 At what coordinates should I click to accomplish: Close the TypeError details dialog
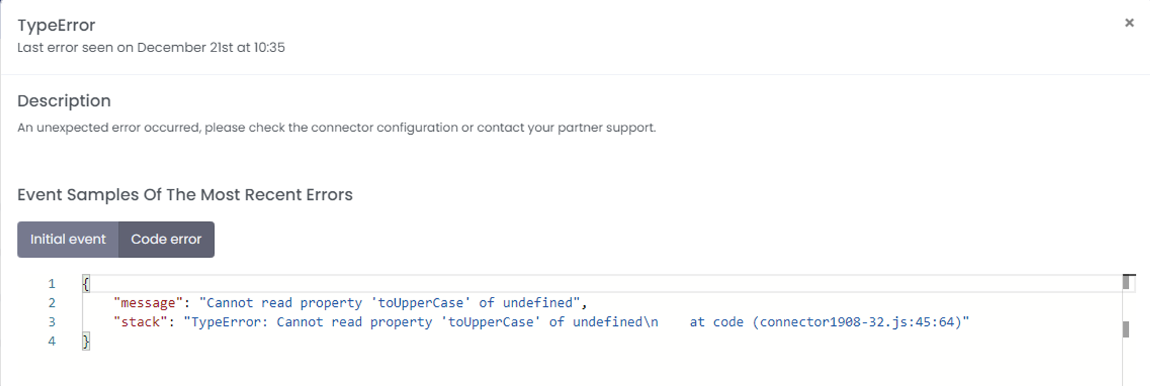(1129, 23)
